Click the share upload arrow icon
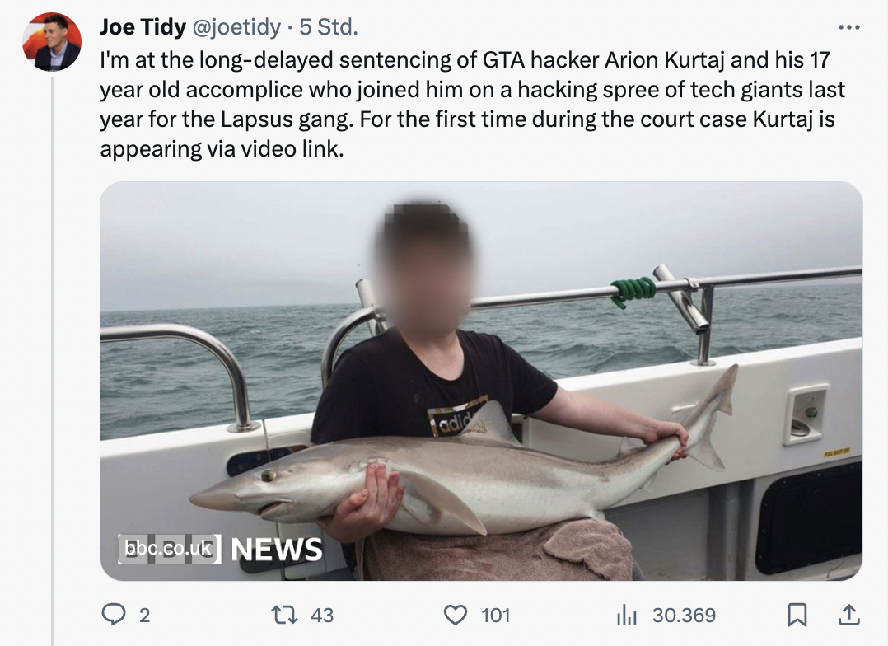This screenshot has height=646, width=888. pyautogui.click(x=849, y=614)
